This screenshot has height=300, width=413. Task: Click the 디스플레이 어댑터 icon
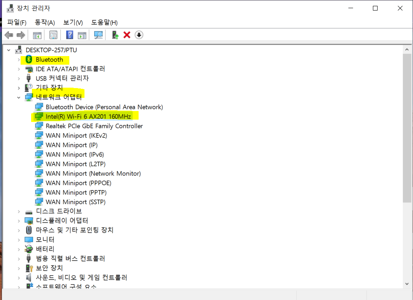[x=29, y=221]
